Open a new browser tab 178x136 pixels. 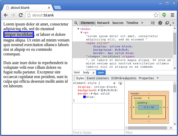click(57, 7)
